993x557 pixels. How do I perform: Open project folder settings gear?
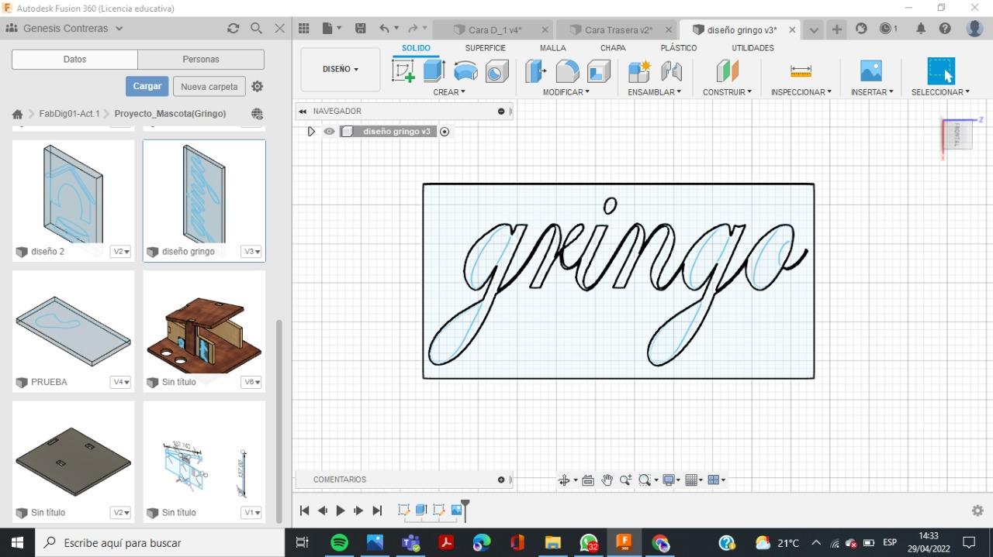[258, 87]
